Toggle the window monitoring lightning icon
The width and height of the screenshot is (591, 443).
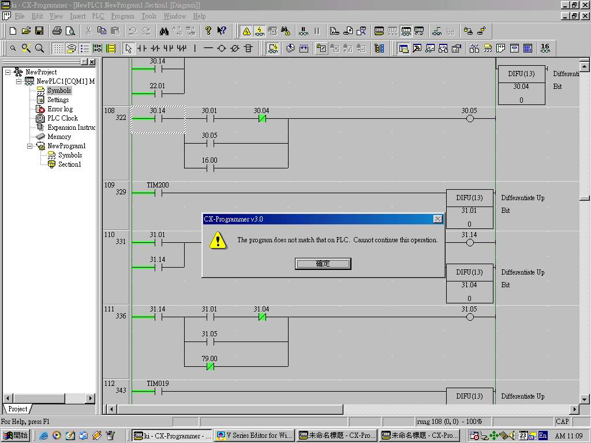point(273,48)
